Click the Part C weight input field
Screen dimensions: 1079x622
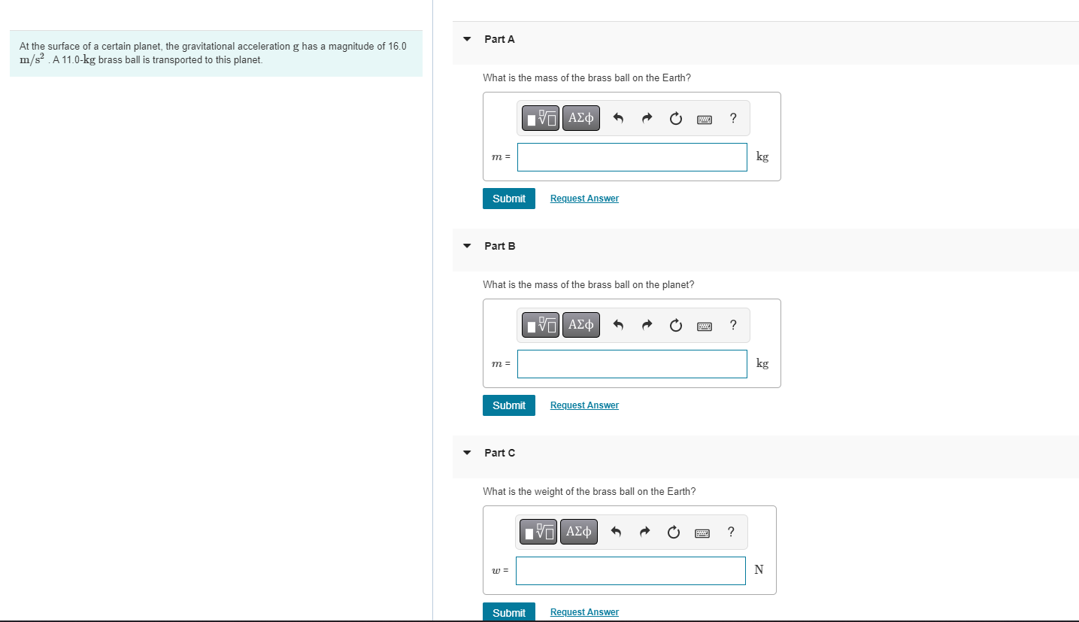pyautogui.click(x=631, y=571)
